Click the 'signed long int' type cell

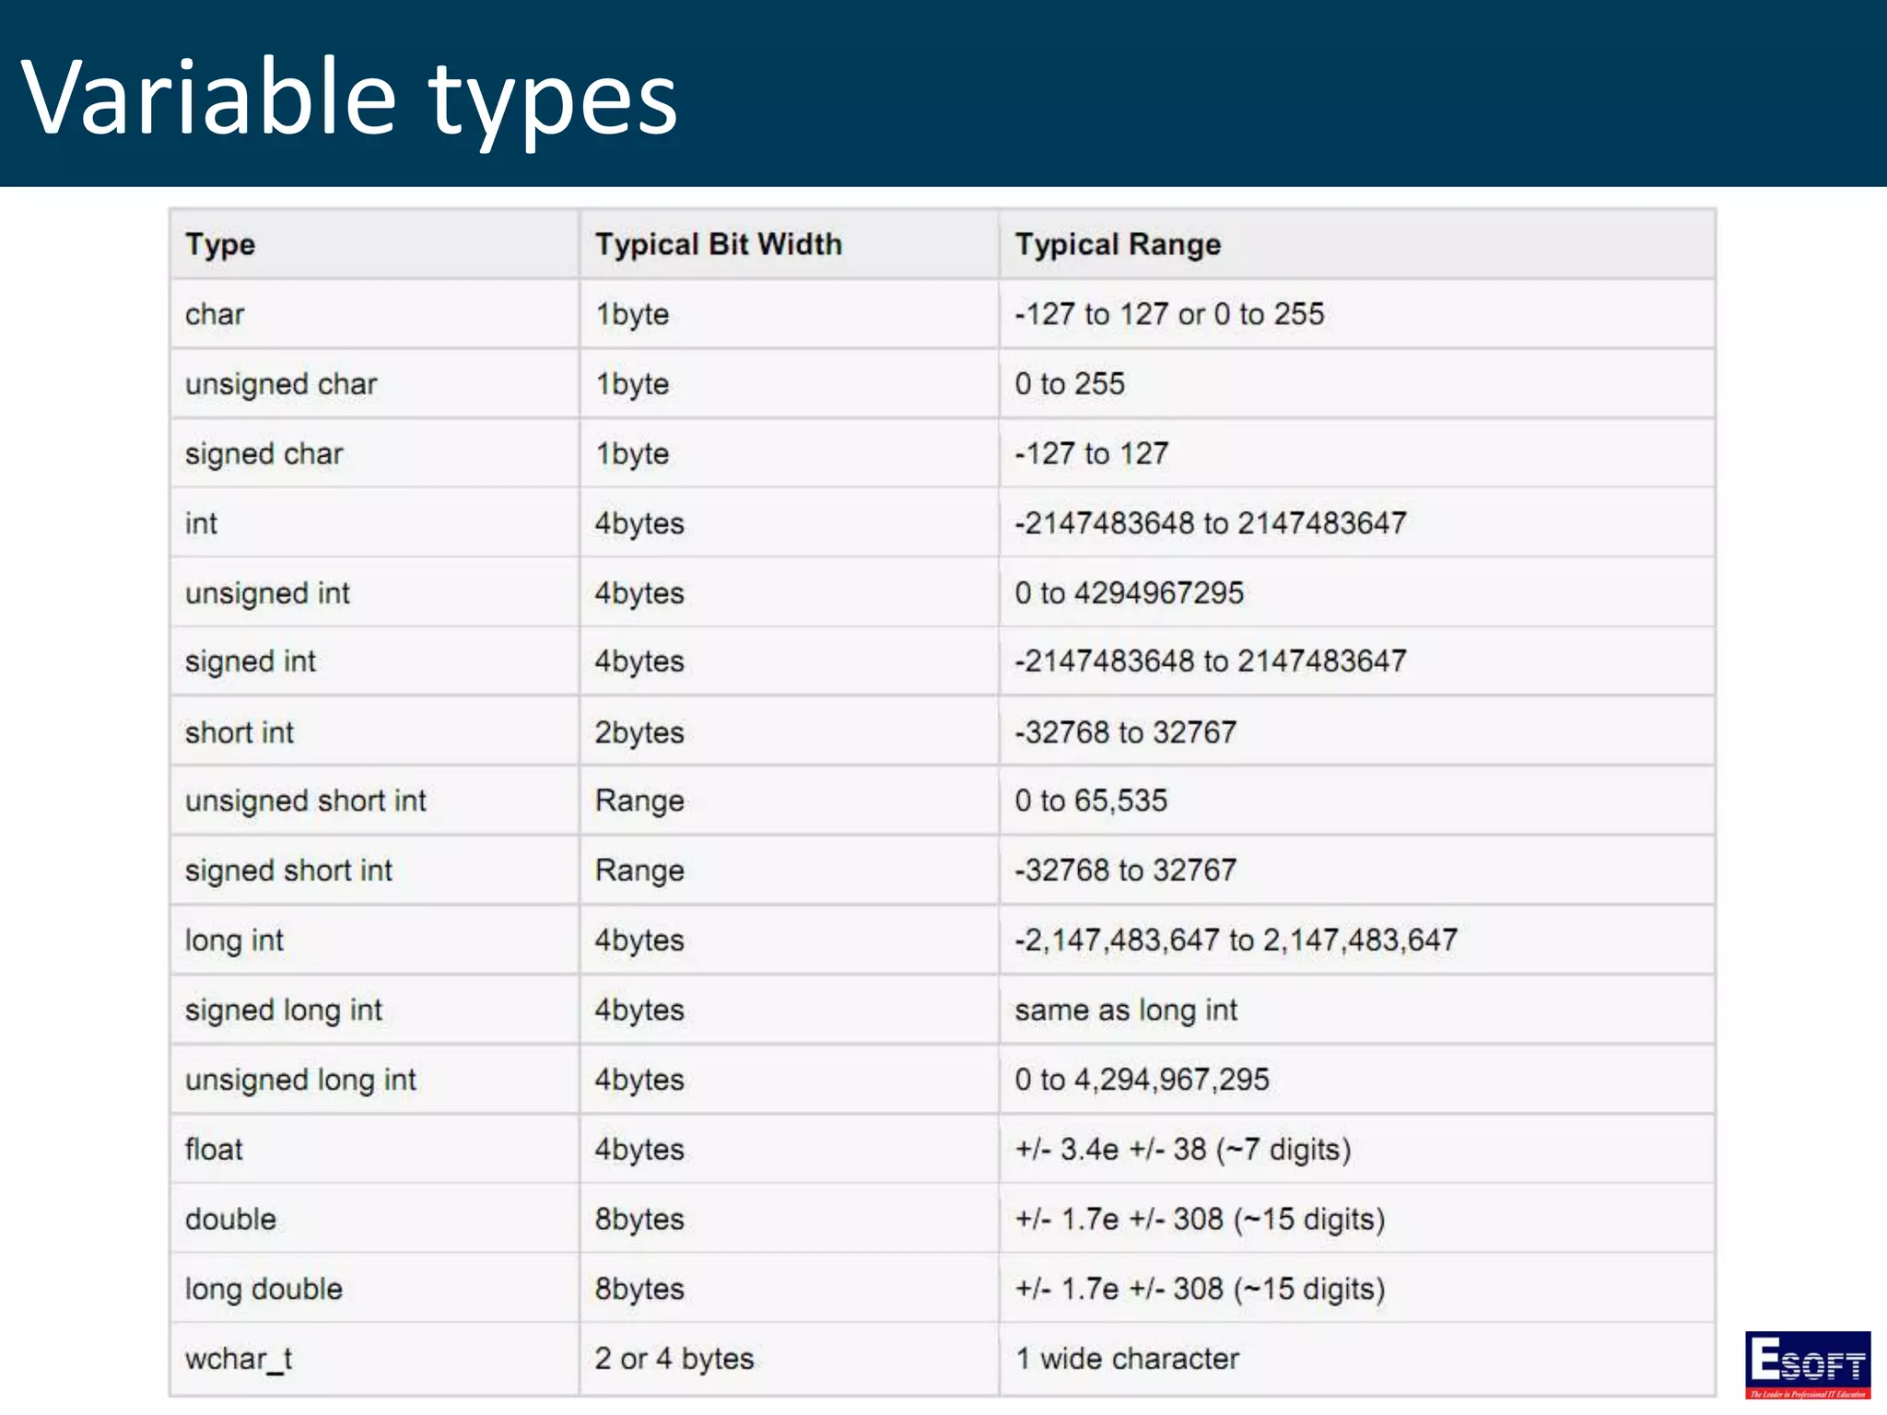[x=283, y=1011]
